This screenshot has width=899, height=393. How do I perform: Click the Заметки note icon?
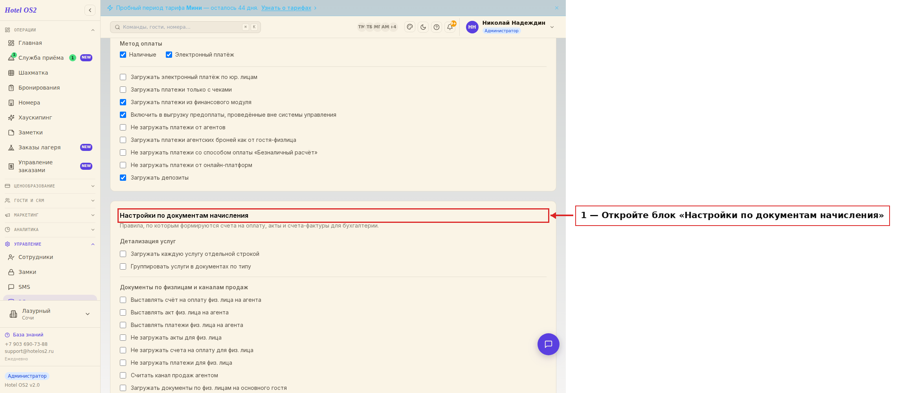pos(11,132)
